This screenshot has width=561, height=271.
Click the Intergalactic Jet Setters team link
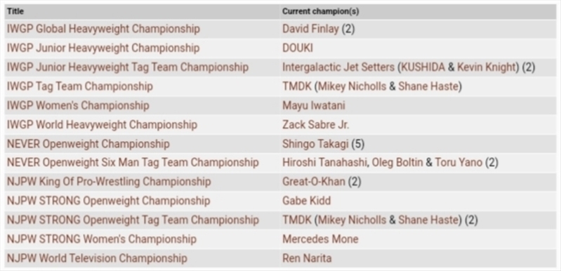pos(338,67)
